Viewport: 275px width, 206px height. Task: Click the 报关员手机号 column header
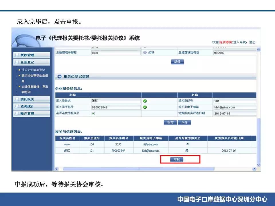point(119,138)
